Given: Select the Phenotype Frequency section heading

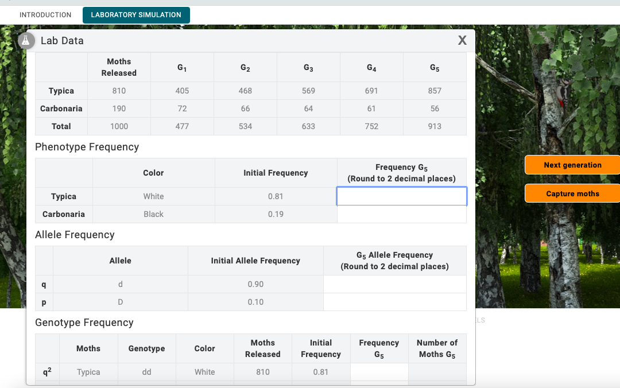Looking at the screenshot, I should pyautogui.click(x=87, y=147).
